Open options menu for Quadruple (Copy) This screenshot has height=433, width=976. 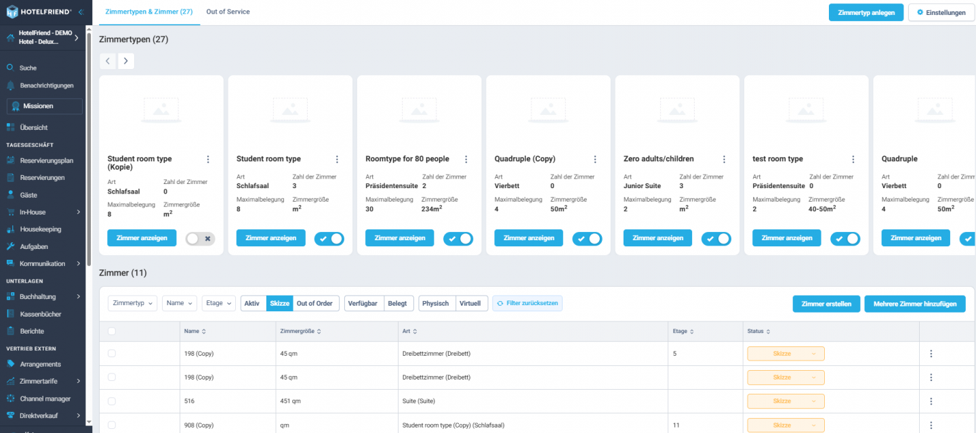(x=595, y=159)
